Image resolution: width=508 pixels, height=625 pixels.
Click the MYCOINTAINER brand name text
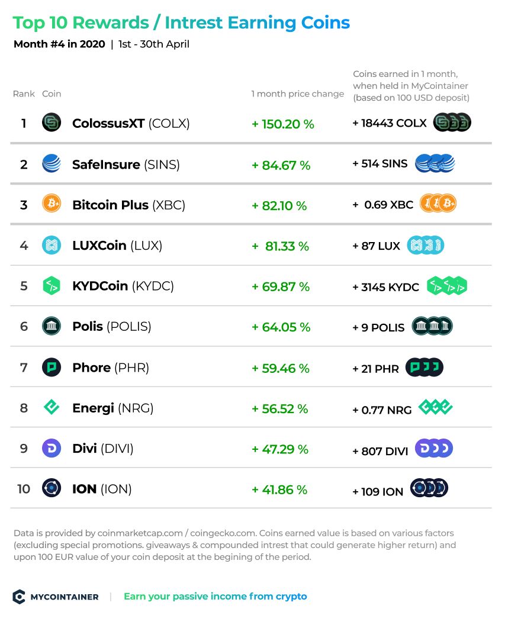click(65, 597)
